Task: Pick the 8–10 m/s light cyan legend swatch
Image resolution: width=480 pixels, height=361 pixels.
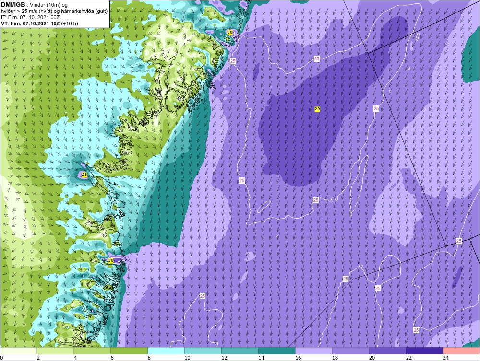Action: [166, 350]
